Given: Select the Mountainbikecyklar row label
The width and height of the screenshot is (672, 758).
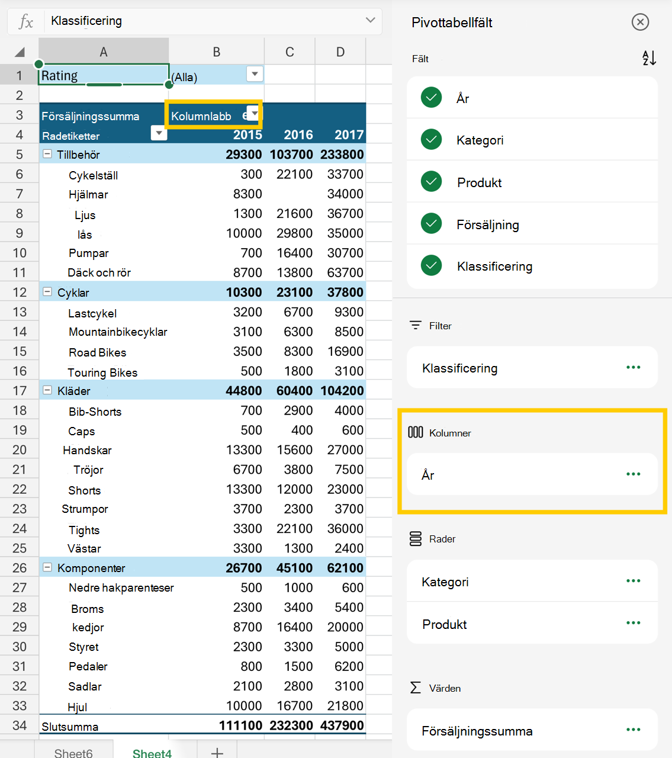Looking at the screenshot, I should [x=118, y=332].
